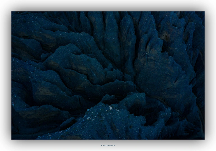Click the largest white pebble in the photo
216x151 pixels.
(x=110, y=108)
